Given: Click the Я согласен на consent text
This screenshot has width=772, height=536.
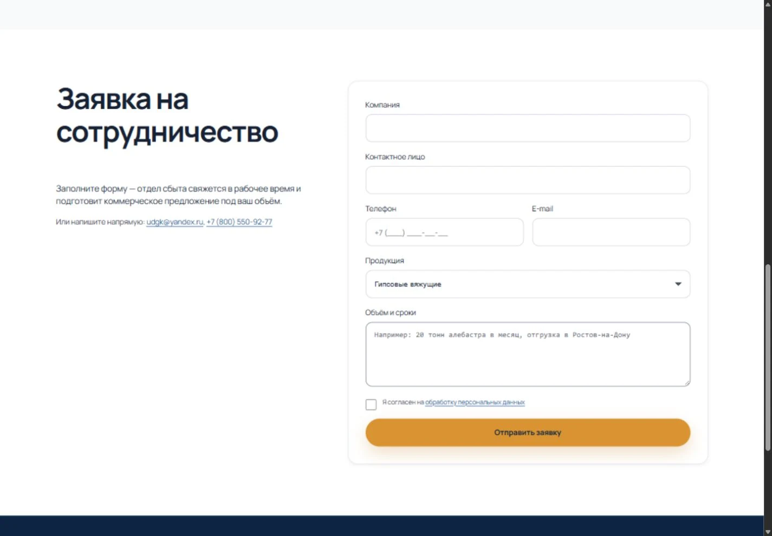Looking at the screenshot, I should (x=403, y=402).
